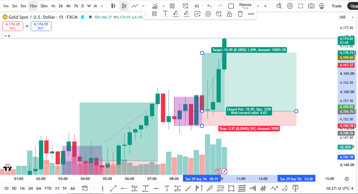The height and width of the screenshot is (194, 358).
Task: Open more options in the floating toolbar
Action: pos(251,14)
